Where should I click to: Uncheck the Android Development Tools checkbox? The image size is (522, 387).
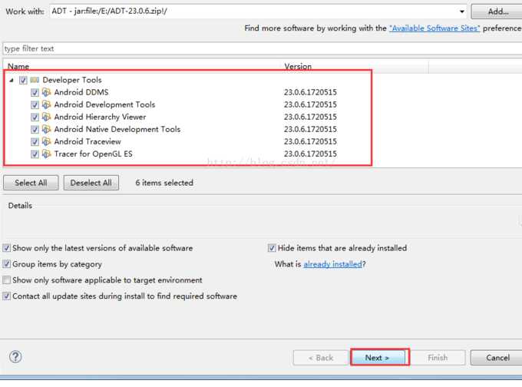35,105
